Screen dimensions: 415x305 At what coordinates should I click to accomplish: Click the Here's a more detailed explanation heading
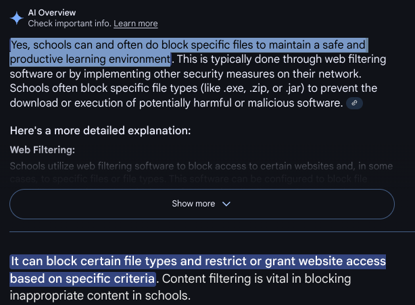tap(100, 130)
